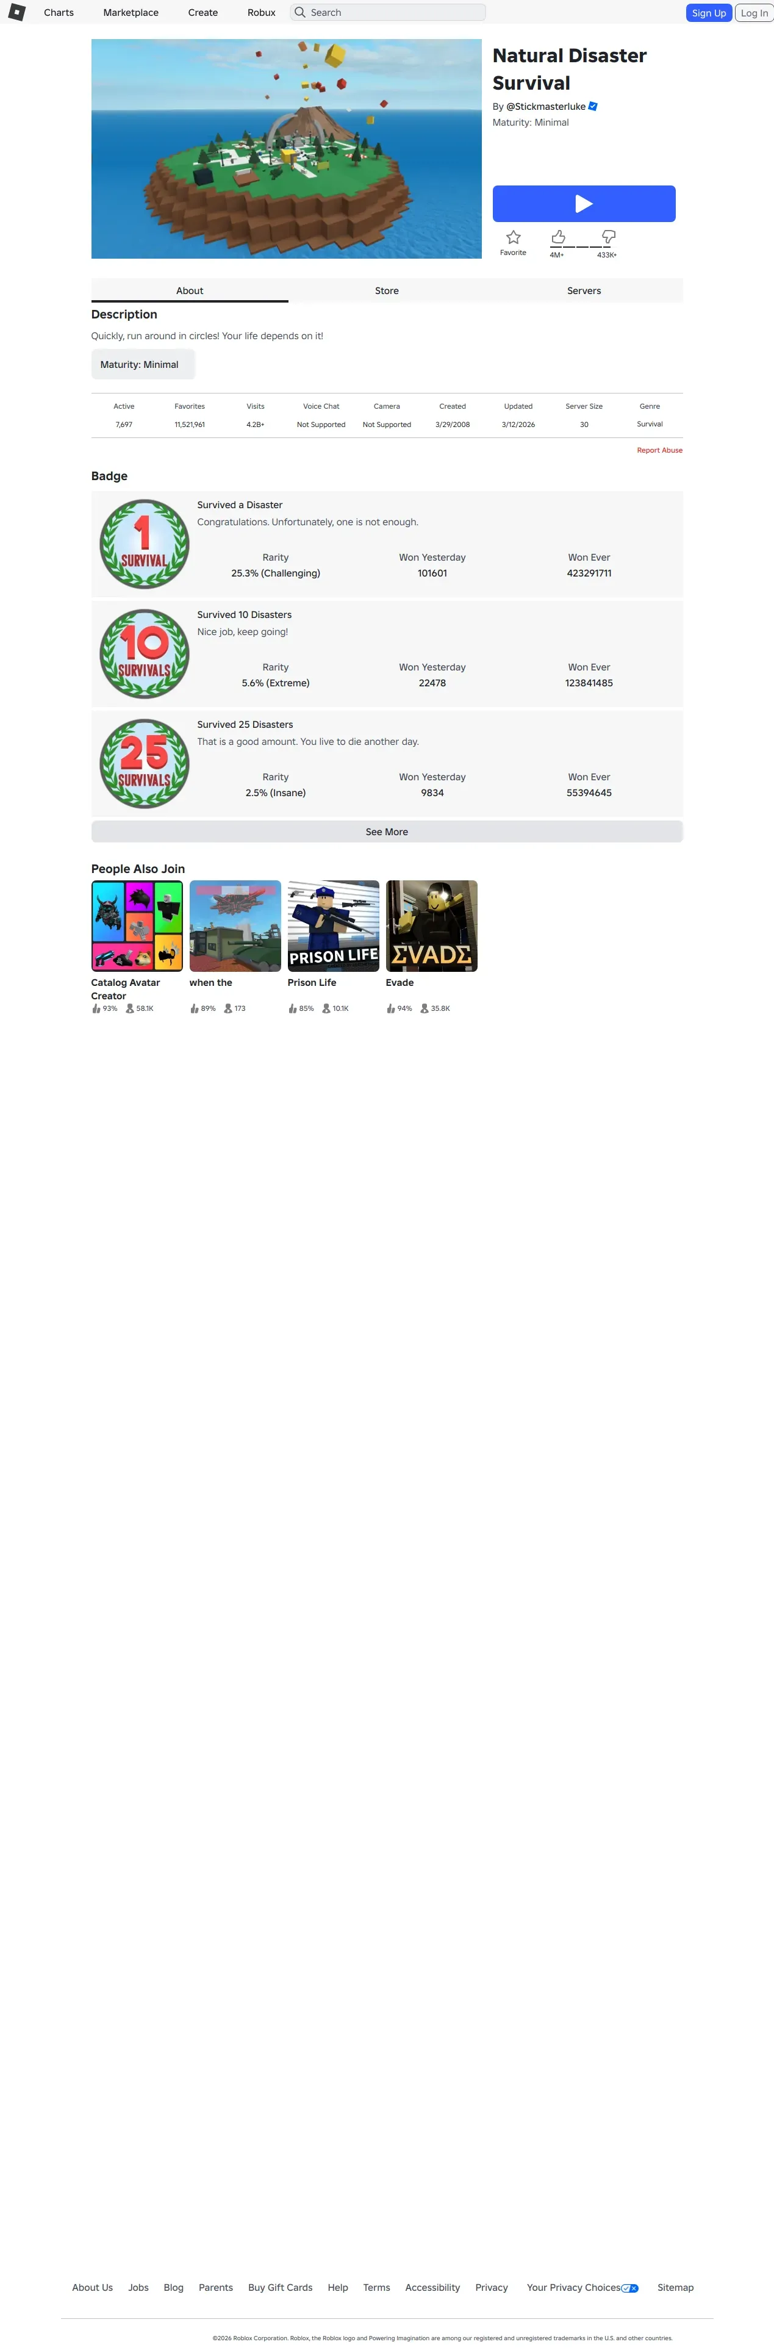Open the Robux menu item
Screen dimensions: 774x2350
pos(260,13)
